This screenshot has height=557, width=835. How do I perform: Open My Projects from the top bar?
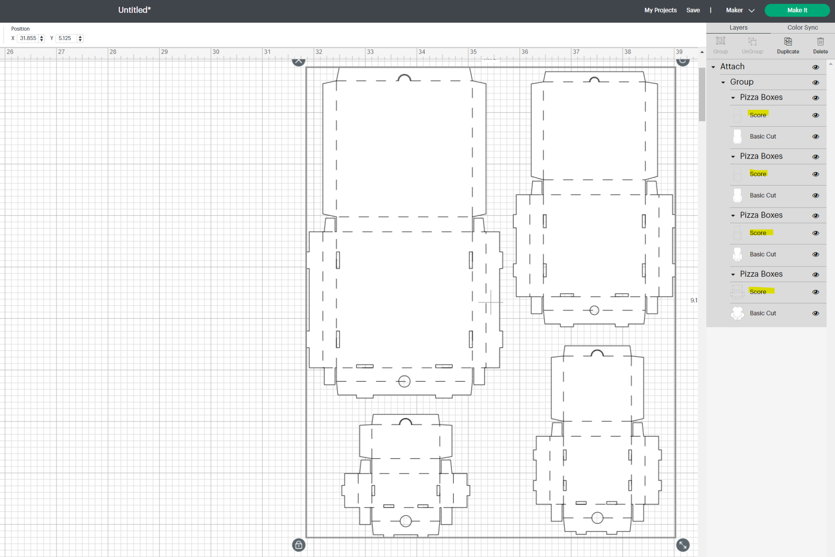pyautogui.click(x=660, y=10)
